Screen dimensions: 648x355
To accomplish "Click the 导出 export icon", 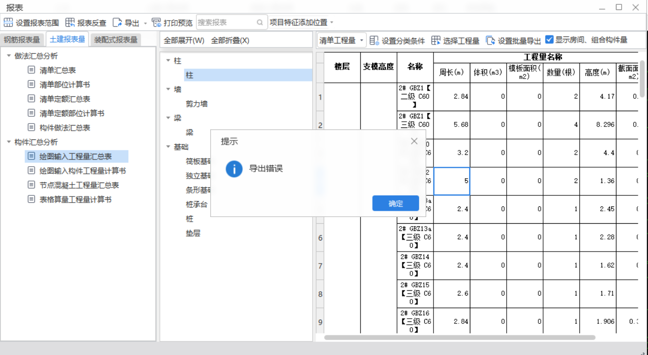I will 117,23.
